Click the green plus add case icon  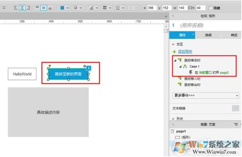(174, 51)
